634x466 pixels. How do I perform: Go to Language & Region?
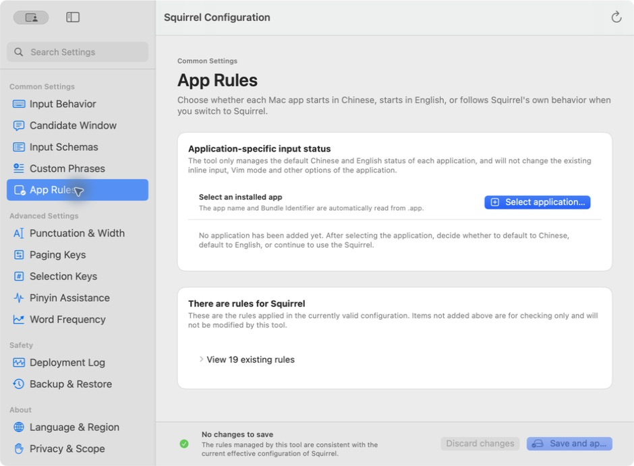coord(78,427)
